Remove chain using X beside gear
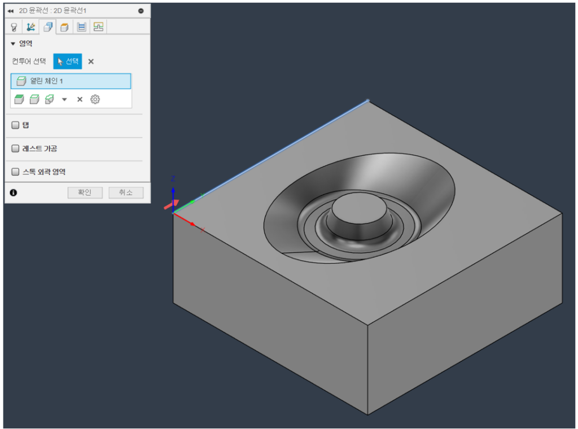This screenshot has width=578, height=429. [x=80, y=99]
